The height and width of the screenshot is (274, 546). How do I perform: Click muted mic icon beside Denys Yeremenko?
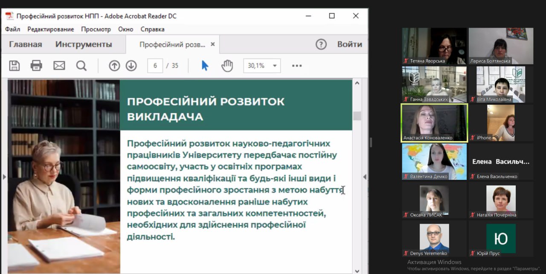tap(406, 253)
